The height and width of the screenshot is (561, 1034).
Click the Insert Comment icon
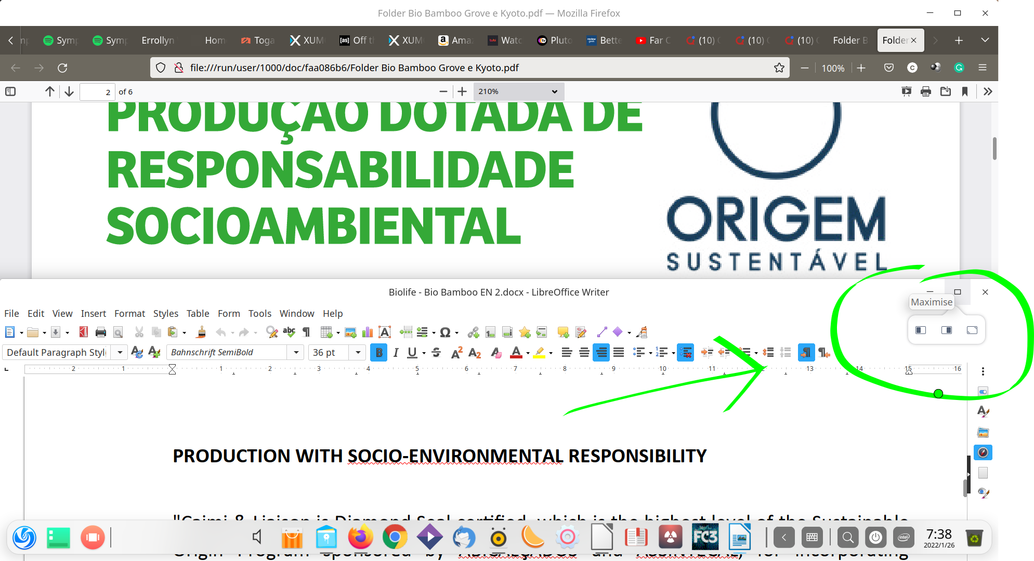click(562, 332)
